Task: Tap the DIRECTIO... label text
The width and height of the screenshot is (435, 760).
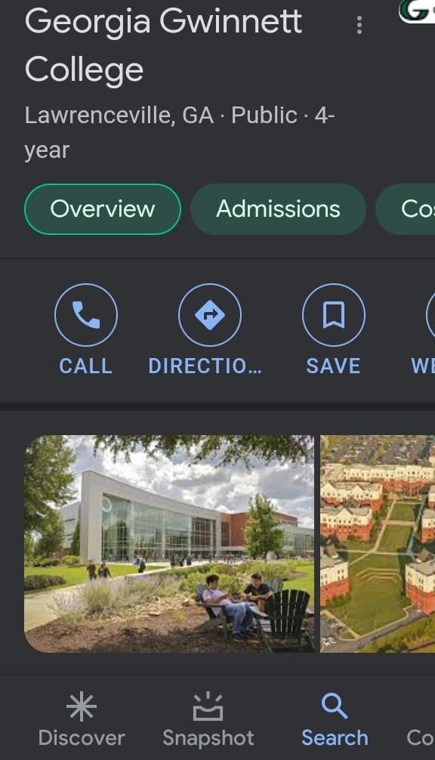Action: (205, 366)
